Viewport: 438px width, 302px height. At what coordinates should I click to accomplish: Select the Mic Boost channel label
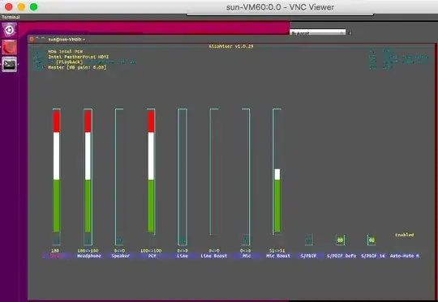[x=278, y=256]
